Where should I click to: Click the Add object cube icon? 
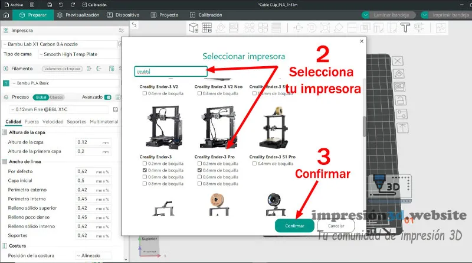pyautogui.click(x=194, y=28)
